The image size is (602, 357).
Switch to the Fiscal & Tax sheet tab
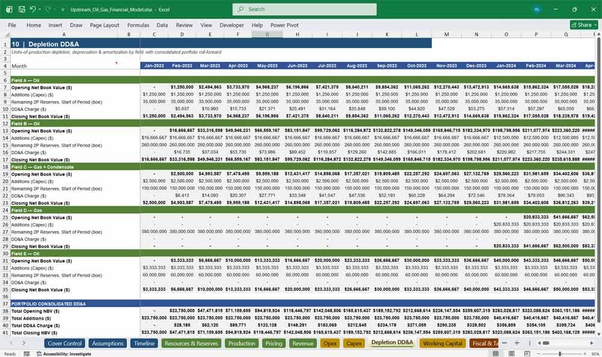pyautogui.click(x=484, y=343)
